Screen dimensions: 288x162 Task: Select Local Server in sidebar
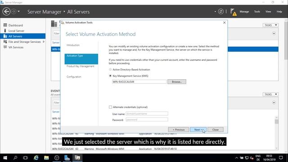click(x=16, y=31)
